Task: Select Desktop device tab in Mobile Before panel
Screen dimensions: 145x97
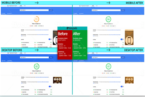Action: click(9, 14)
